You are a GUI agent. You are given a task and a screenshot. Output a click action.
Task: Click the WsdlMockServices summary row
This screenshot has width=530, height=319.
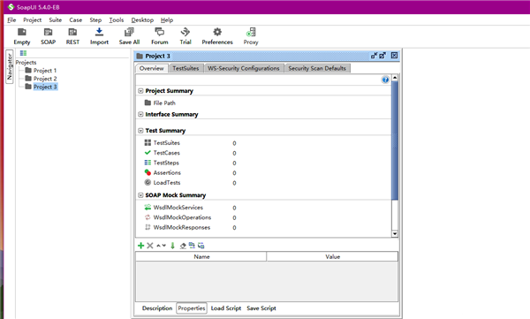(190, 208)
